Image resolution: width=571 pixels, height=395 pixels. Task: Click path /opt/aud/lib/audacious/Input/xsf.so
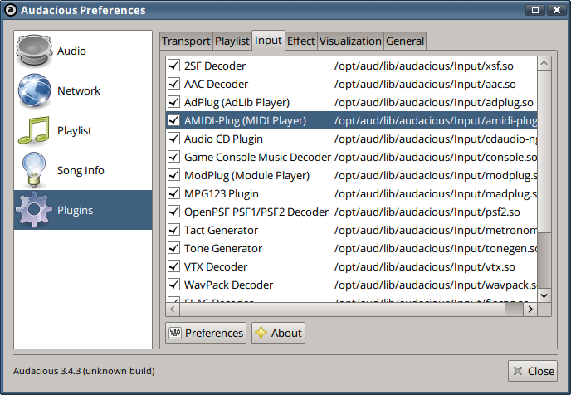click(x=424, y=66)
